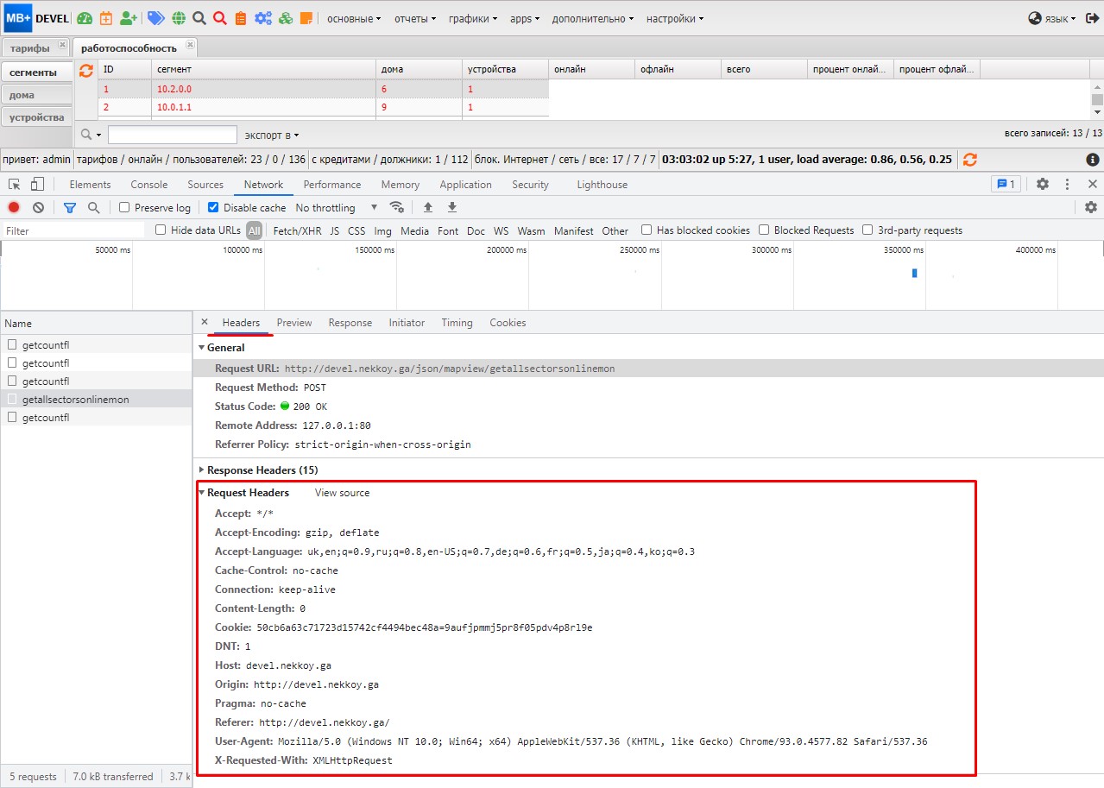Click the blue gears icon in top toolbar
This screenshot has height=788, width=1104.
(264, 18)
